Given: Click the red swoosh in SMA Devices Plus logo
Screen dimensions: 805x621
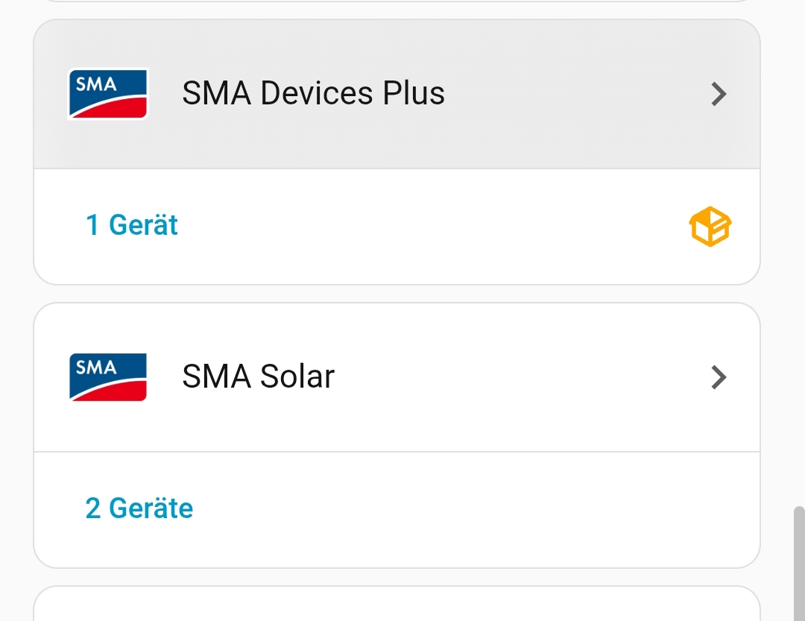Looking at the screenshot, I should [x=119, y=109].
